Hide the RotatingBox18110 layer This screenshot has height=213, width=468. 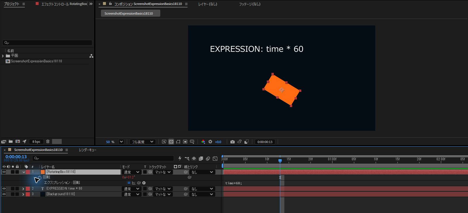coord(4,172)
